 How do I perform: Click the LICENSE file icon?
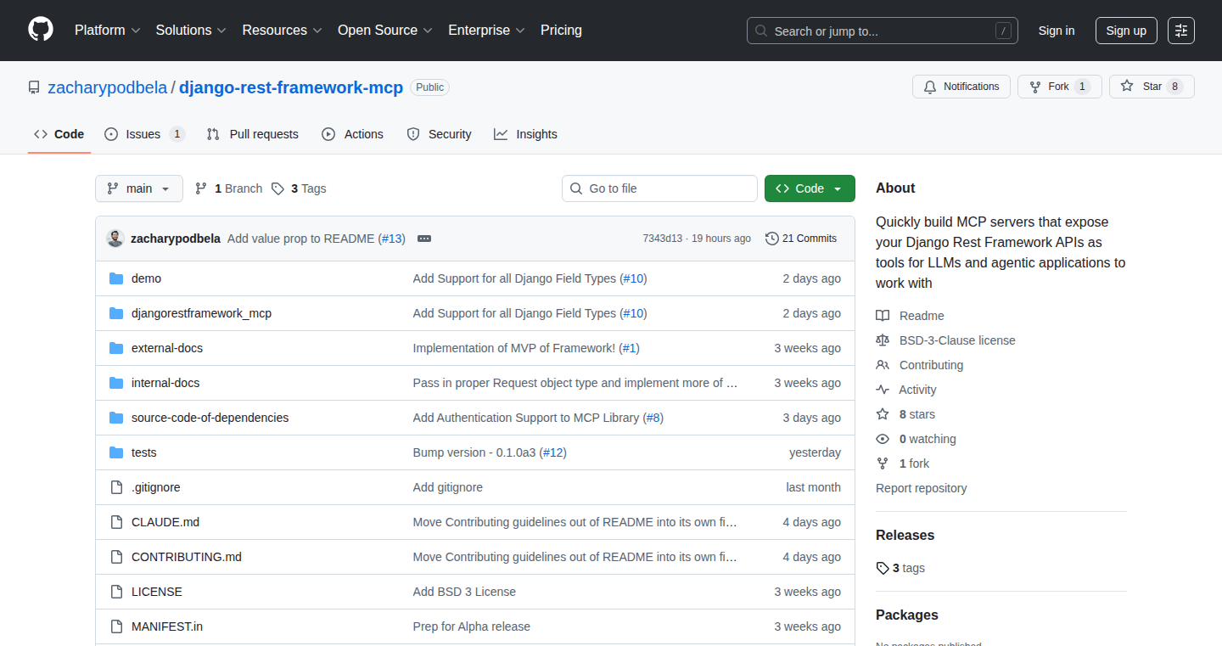pyautogui.click(x=116, y=592)
